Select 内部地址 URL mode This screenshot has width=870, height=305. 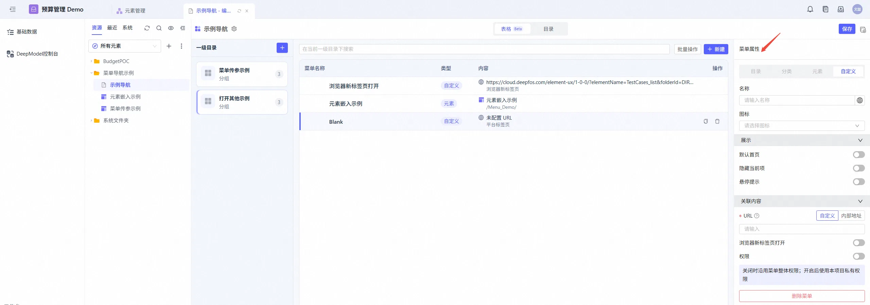[851, 216]
